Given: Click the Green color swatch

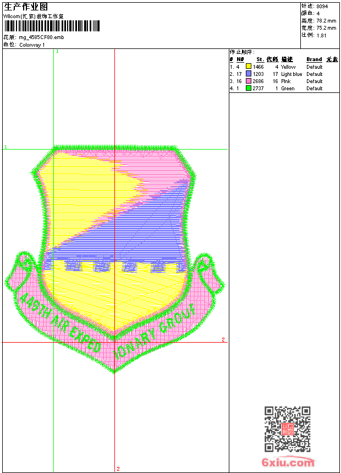Looking at the screenshot, I should [249, 88].
